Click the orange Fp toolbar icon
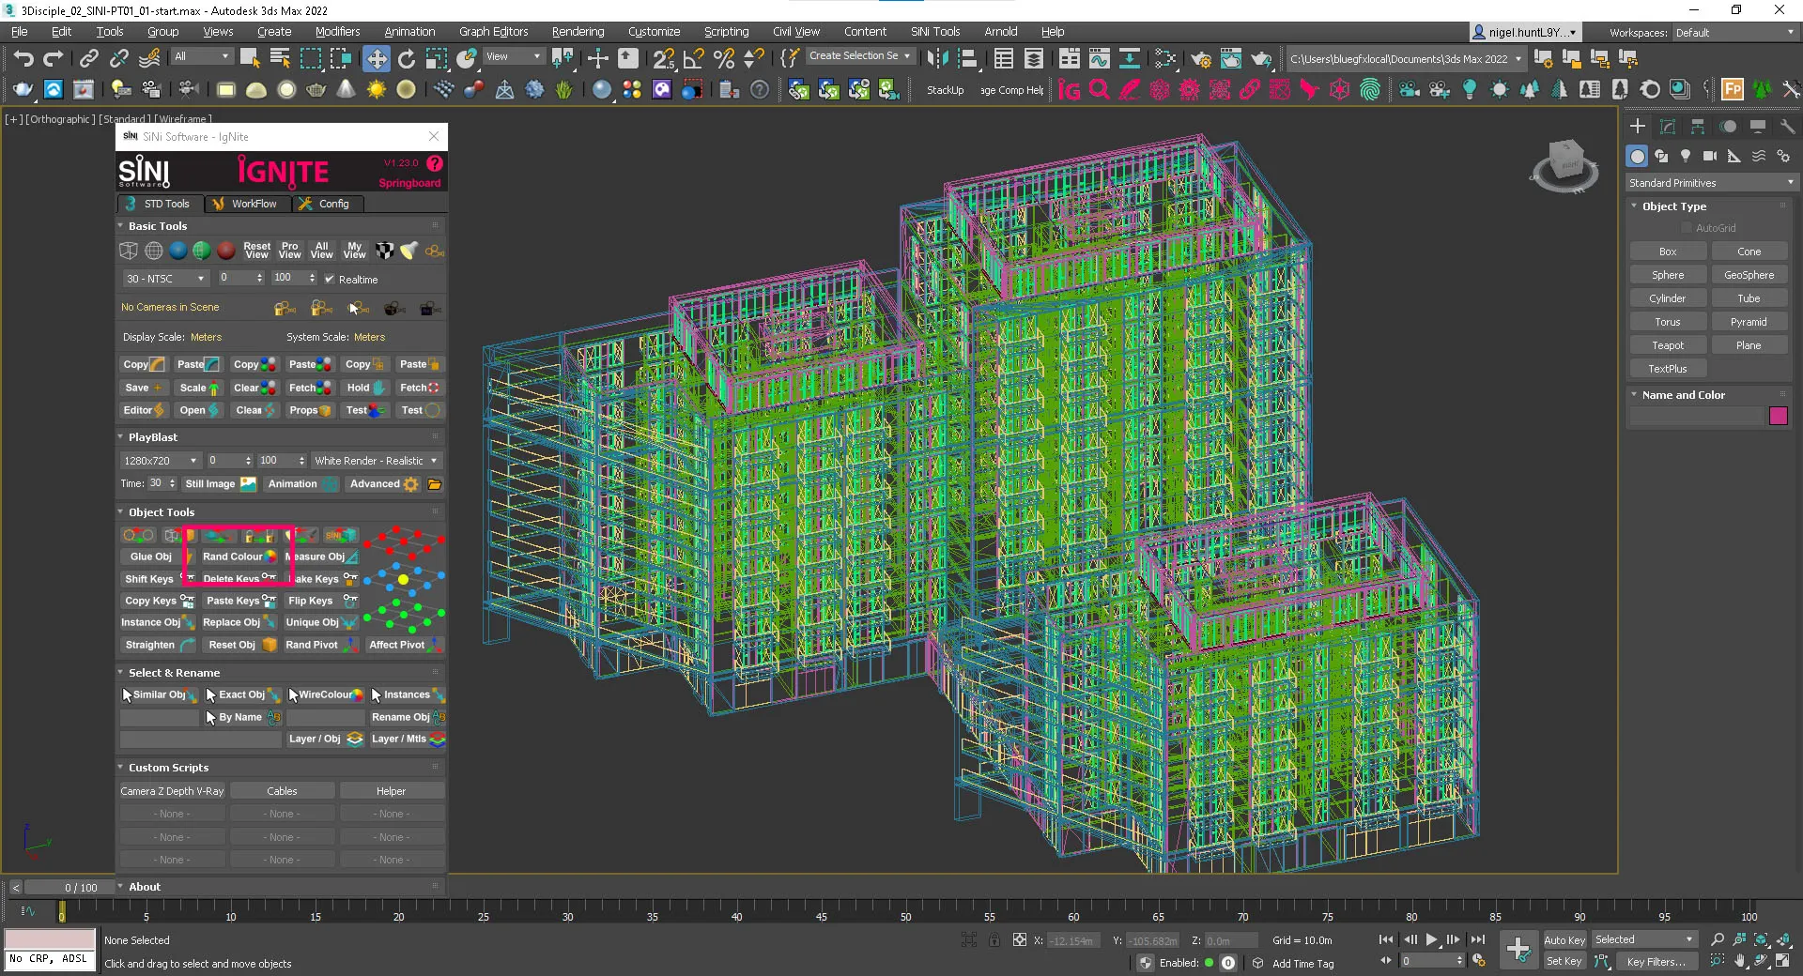 [1733, 90]
